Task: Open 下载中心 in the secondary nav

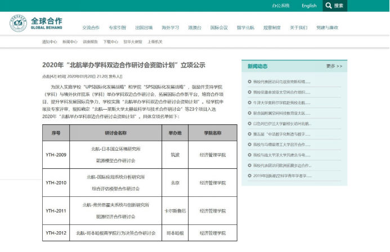Action: [111, 42]
